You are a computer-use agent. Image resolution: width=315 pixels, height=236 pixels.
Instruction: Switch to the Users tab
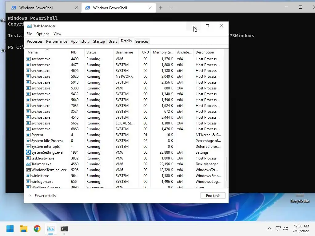pos(113,41)
